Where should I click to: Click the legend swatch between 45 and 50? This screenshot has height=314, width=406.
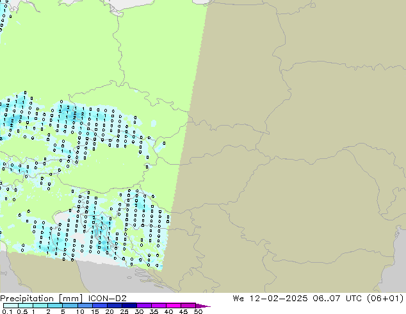coord(188,306)
